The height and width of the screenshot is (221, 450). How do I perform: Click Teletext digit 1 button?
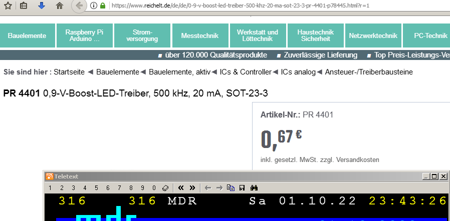(50, 188)
